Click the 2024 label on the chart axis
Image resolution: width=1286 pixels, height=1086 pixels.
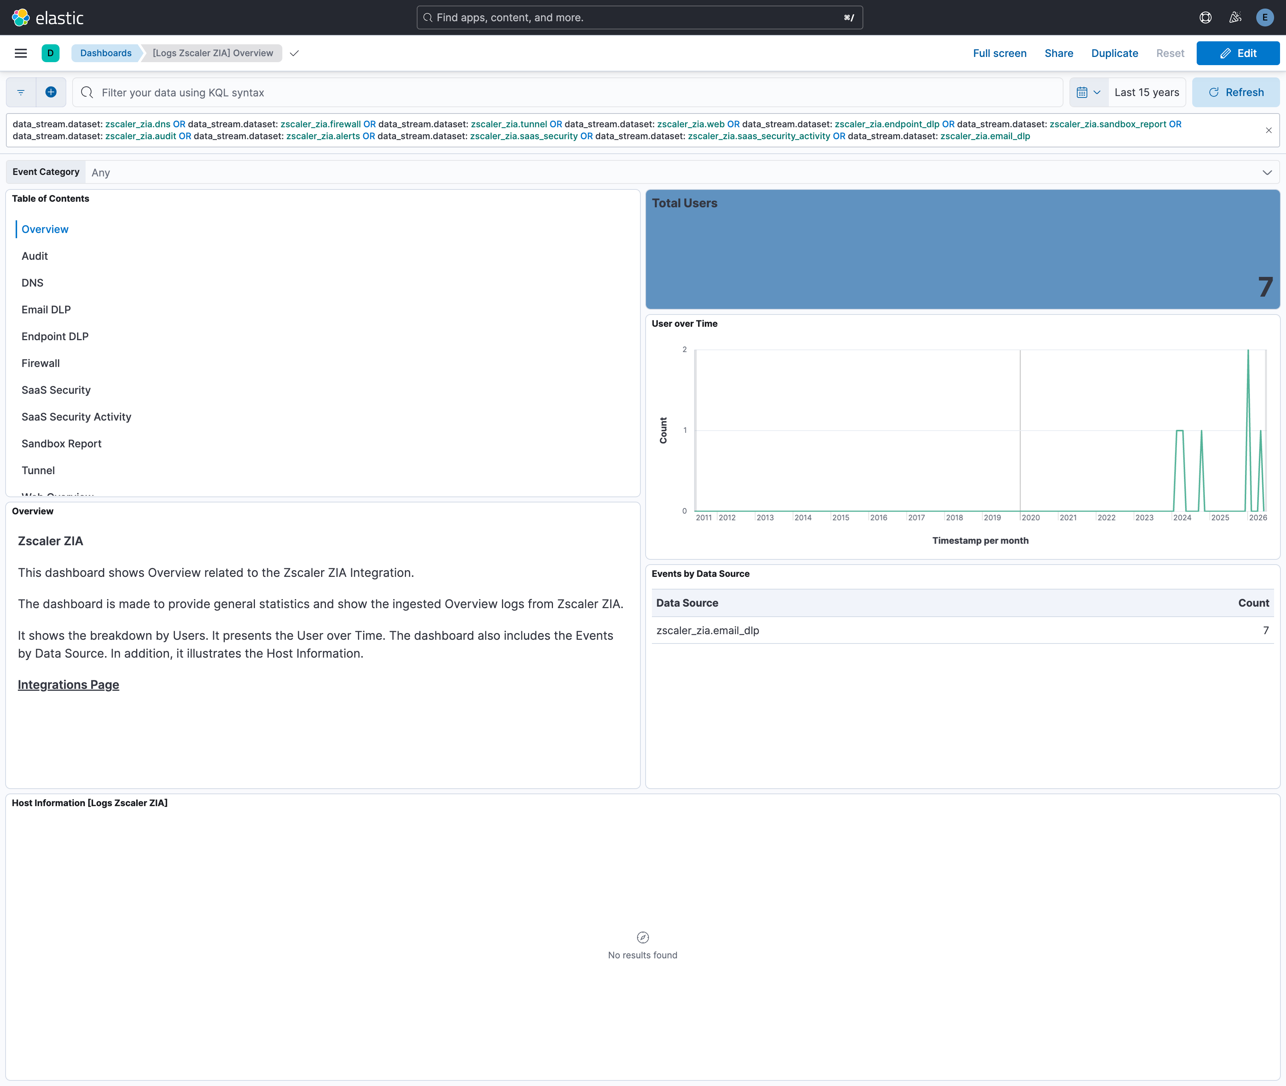tap(1182, 518)
